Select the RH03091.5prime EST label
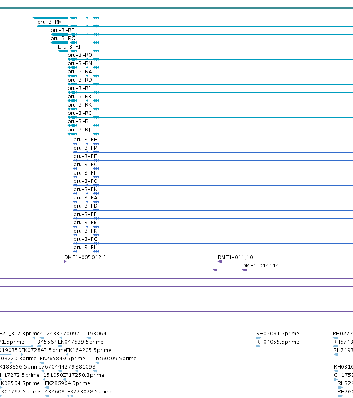The image size is (353, 398). point(278,334)
